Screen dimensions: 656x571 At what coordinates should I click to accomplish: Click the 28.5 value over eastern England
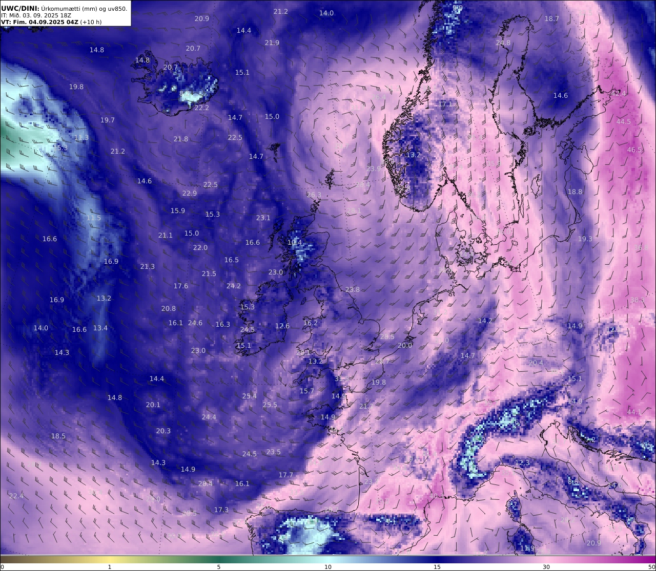pos(387,337)
